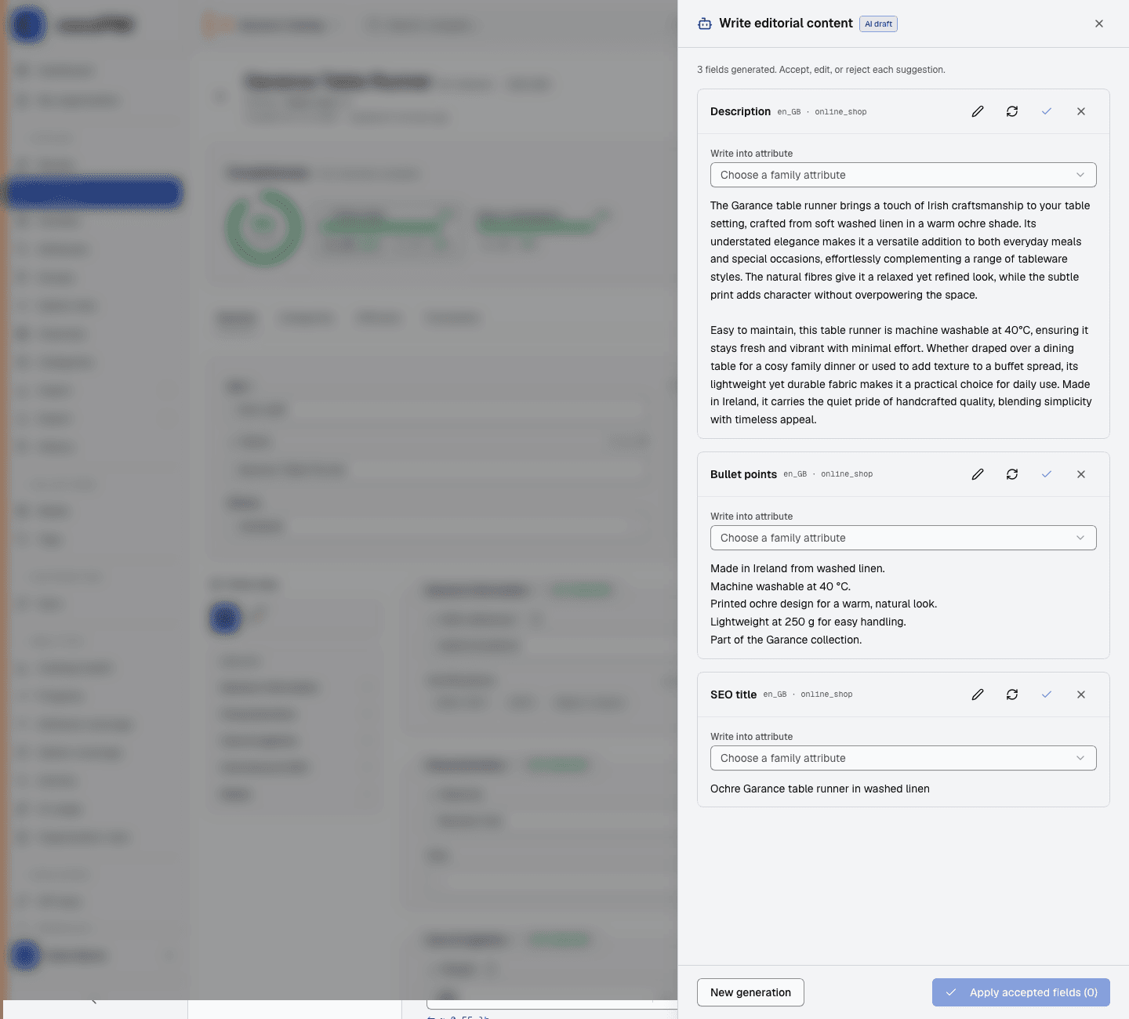Click bullet 'Machine washable at 40 °C.'
The height and width of the screenshot is (1019, 1129).
tap(780, 586)
